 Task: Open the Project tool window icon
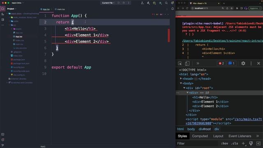(x=3, y=9)
